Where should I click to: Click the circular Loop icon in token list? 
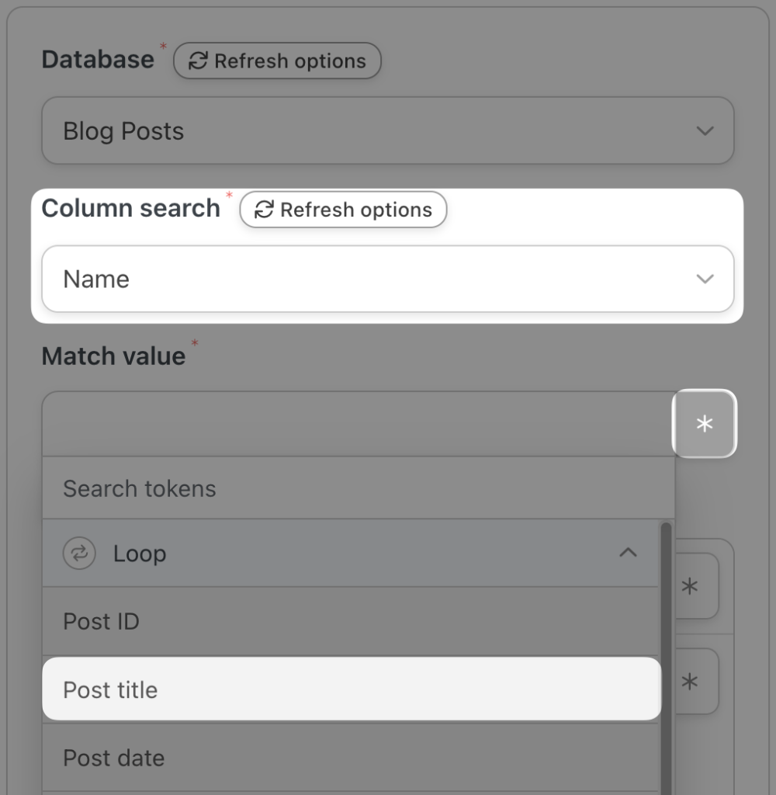pos(79,553)
